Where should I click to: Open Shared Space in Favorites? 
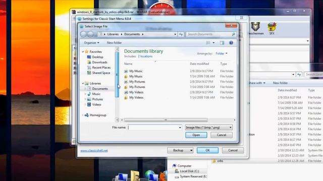pos(101,73)
